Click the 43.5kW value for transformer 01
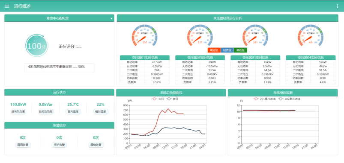This screenshot has width=344, height=163. pyautogui.click(x=157, y=62)
